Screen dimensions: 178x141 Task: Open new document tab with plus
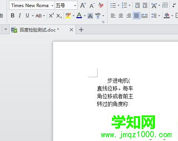[x=81, y=30]
